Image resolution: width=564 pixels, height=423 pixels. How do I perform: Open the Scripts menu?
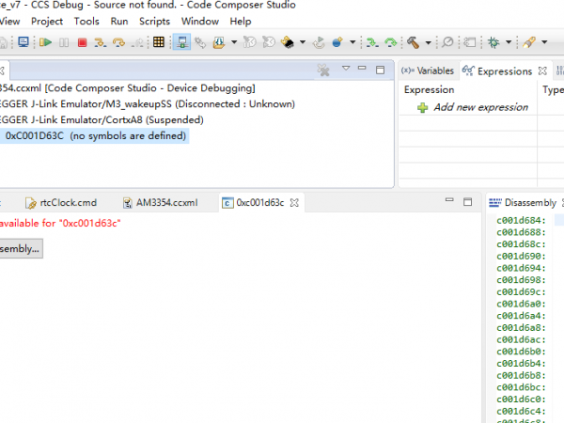[154, 21]
